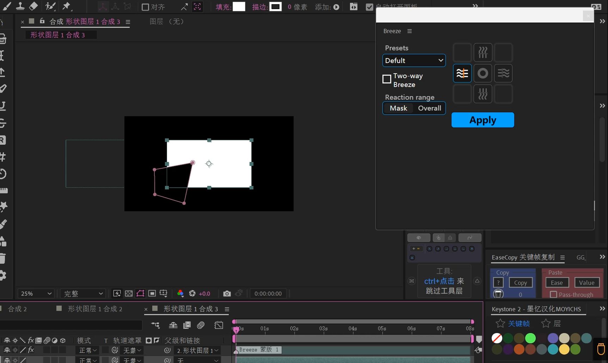Open the Breeze panel menu
608x363 pixels.
(410, 31)
